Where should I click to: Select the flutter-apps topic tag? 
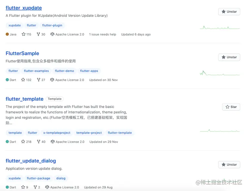click(x=89, y=71)
